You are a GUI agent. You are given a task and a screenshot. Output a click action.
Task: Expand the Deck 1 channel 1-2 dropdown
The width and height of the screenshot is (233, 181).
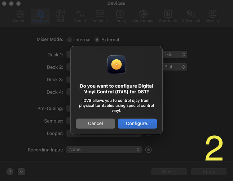pyautogui.click(x=175, y=55)
